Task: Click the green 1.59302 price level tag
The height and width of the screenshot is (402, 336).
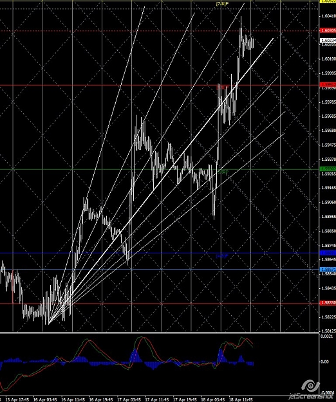Action: click(x=328, y=169)
